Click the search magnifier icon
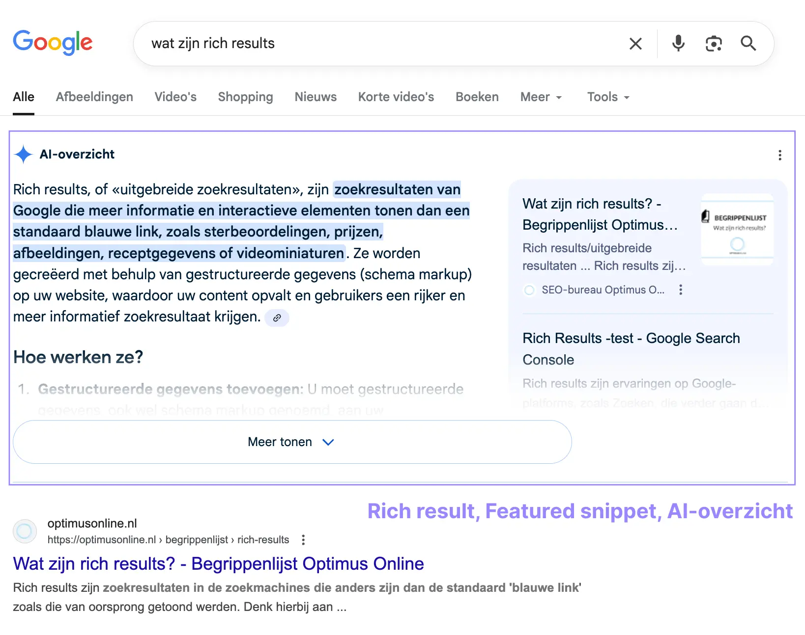Screen dimensions: 805x635 (x=748, y=43)
